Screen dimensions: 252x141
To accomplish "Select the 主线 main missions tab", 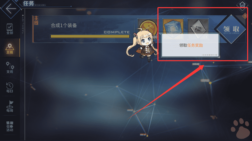I will pyautogui.click(x=10, y=49).
